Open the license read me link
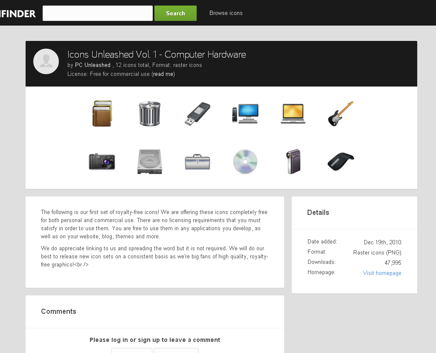436x353 pixels. click(x=163, y=74)
